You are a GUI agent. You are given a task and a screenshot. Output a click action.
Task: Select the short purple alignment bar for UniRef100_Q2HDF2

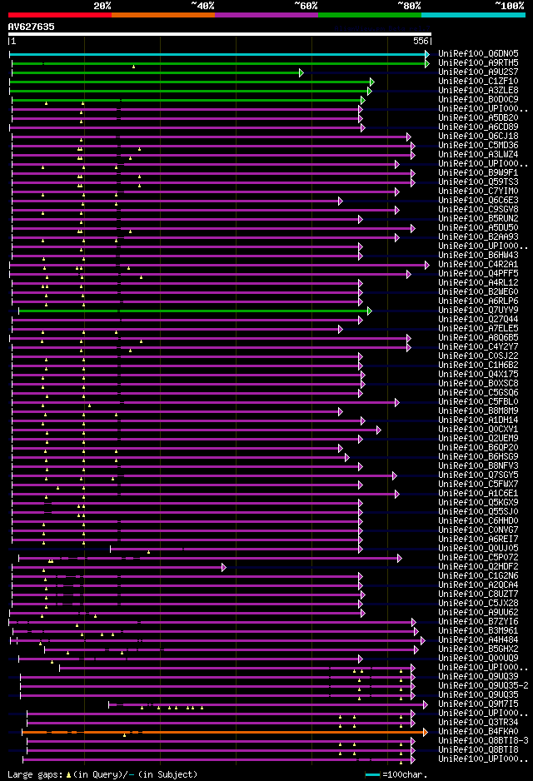tap(119, 567)
